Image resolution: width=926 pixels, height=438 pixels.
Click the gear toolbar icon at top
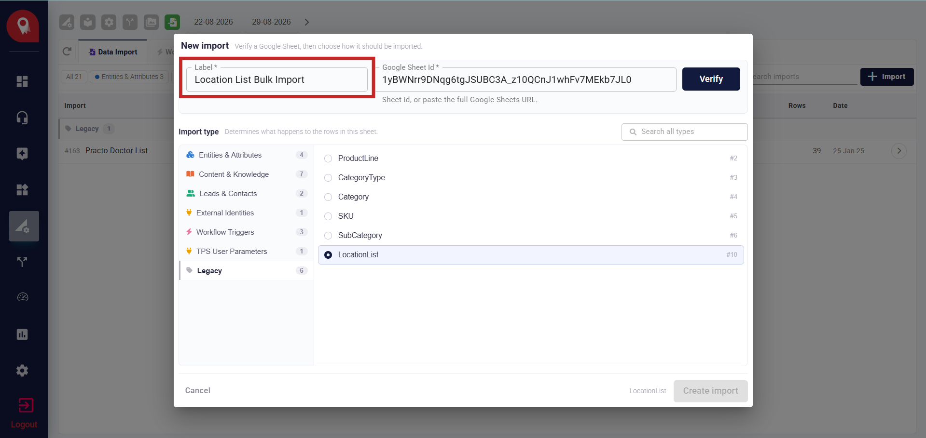pyautogui.click(x=109, y=22)
